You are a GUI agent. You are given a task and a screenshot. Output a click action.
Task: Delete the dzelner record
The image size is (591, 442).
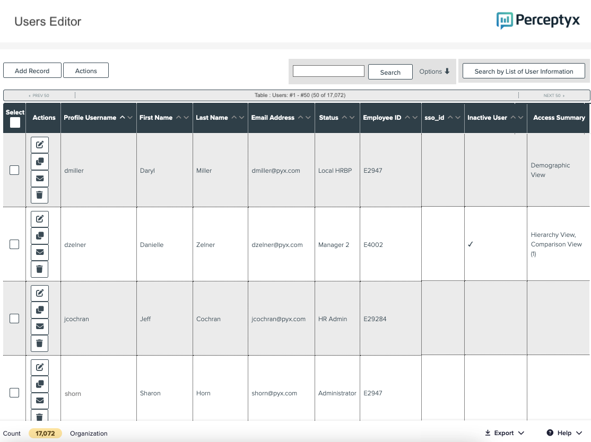pos(40,269)
